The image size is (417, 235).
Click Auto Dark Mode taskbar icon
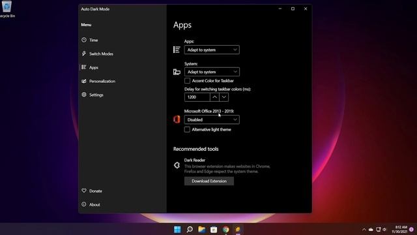tap(238, 229)
